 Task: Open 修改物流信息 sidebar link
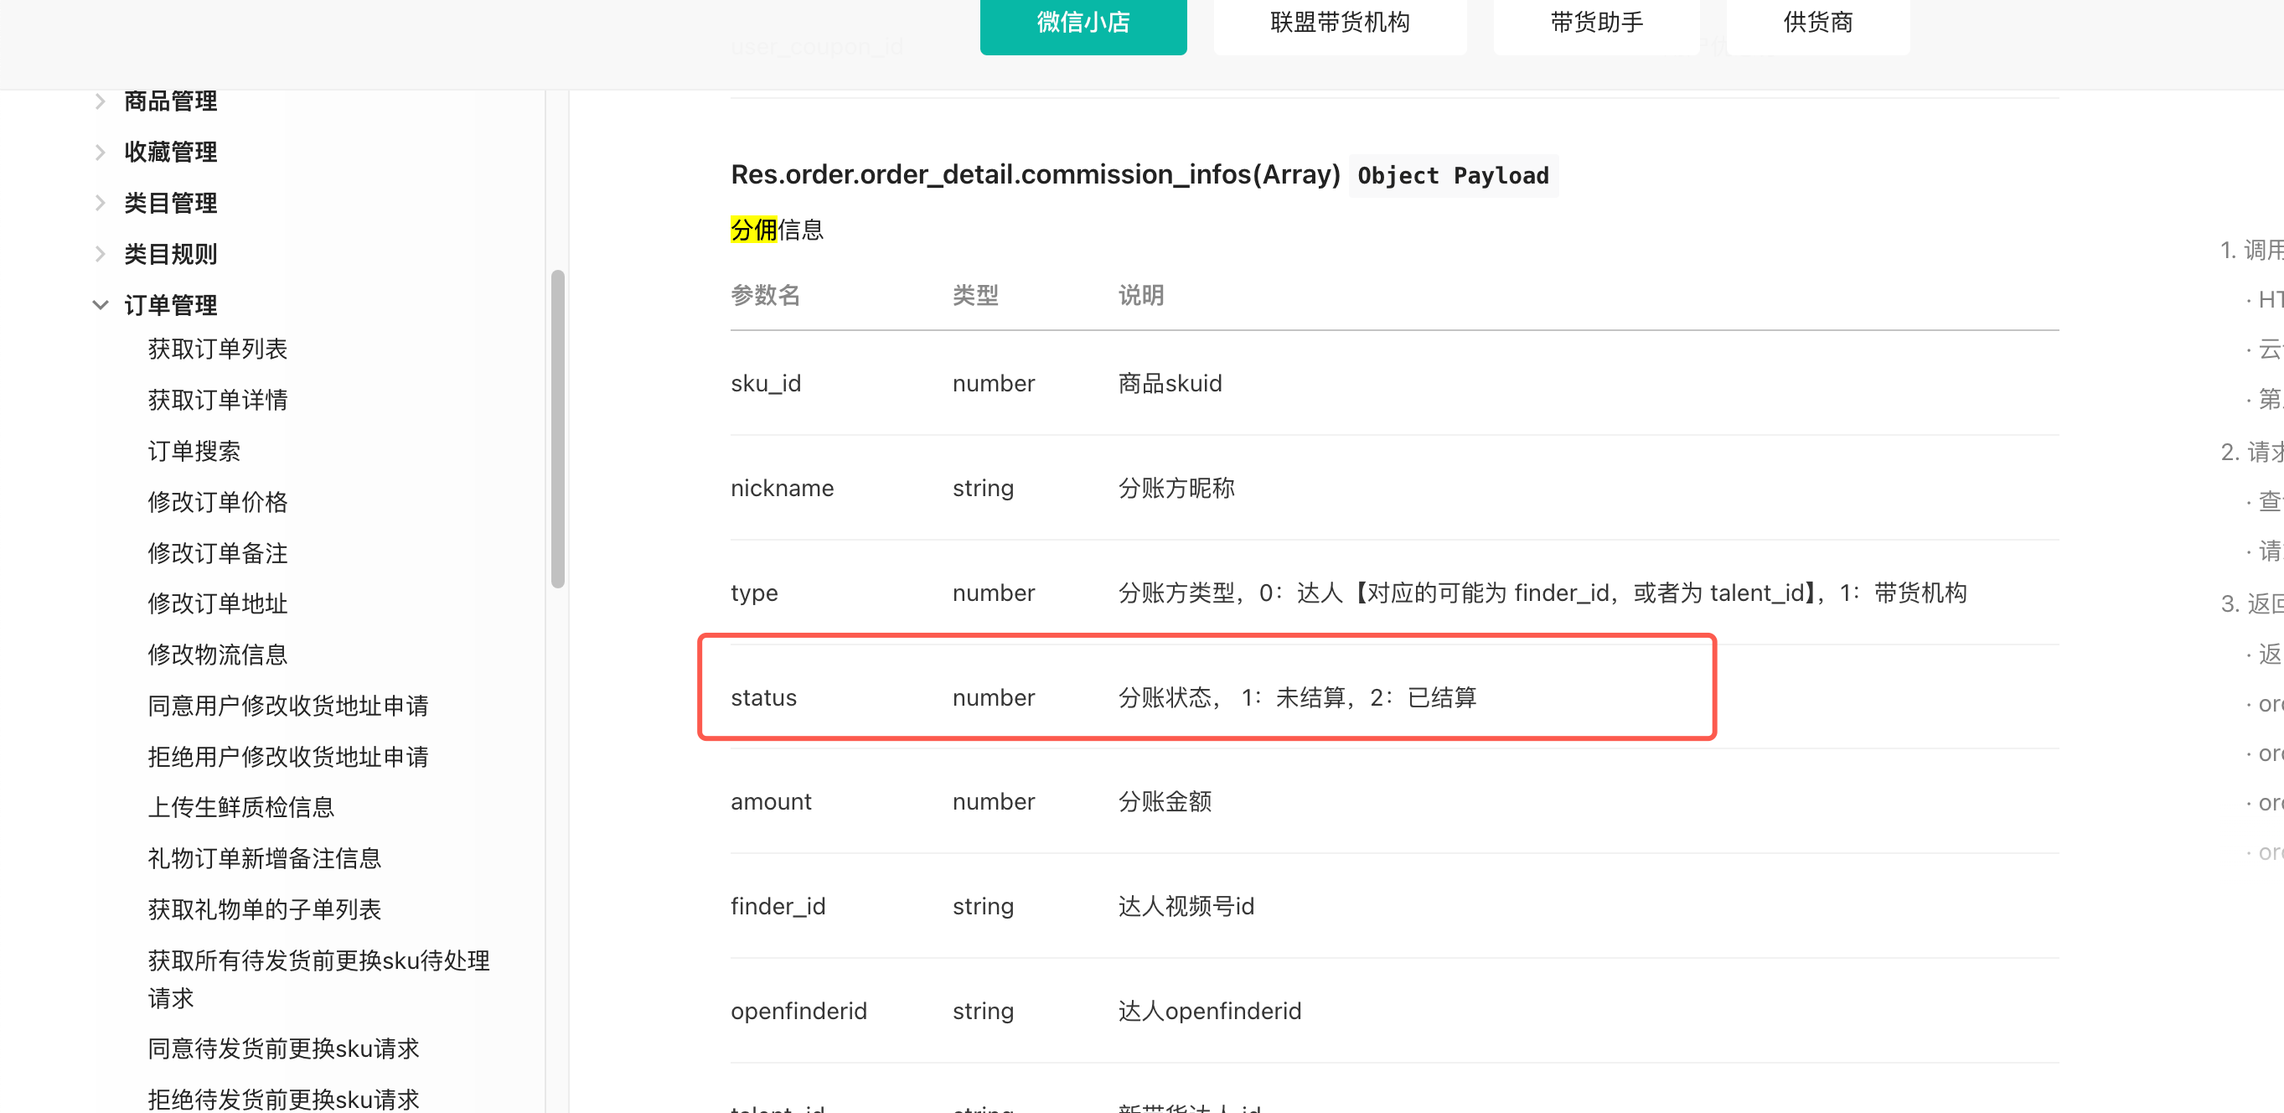217,655
